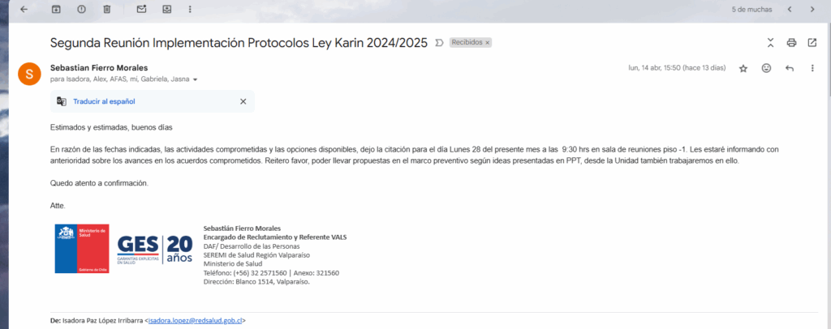Open the top toolbar's more options menu
Screen dimensions: 831x329
point(190,9)
